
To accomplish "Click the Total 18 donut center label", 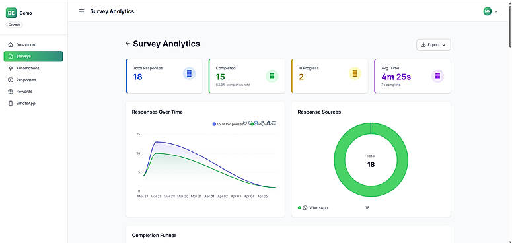I will (371, 162).
